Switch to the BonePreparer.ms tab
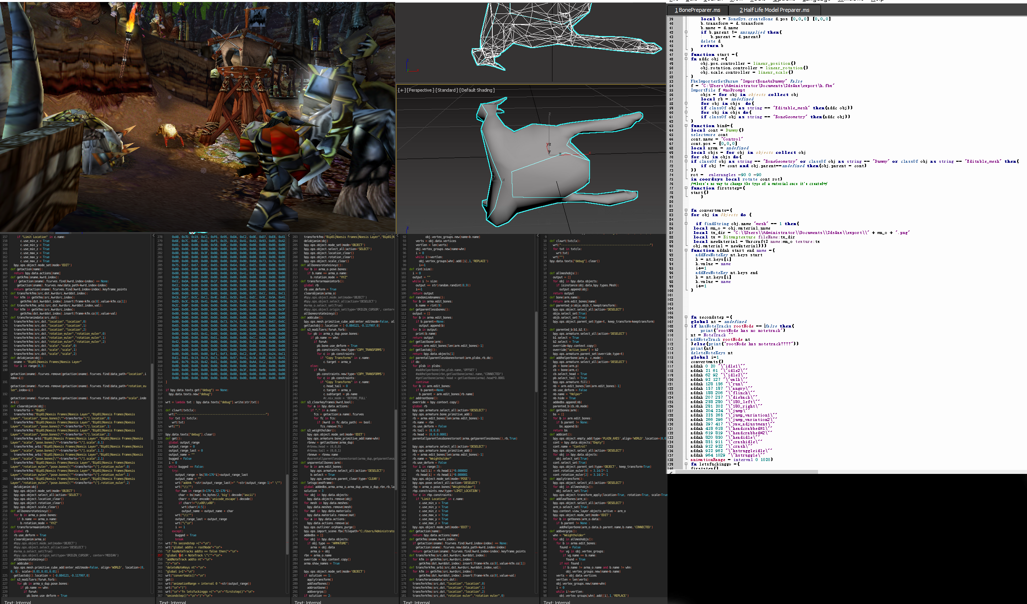The width and height of the screenshot is (1027, 604). click(x=699, y=10)
